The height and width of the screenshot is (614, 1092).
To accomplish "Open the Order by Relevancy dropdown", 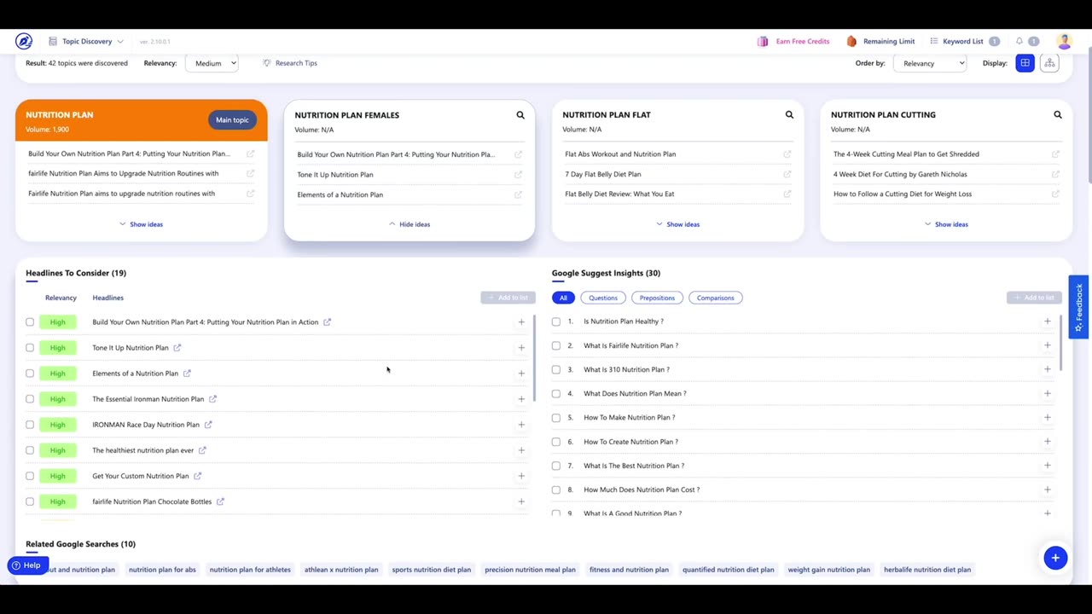I will pos(930,63).
